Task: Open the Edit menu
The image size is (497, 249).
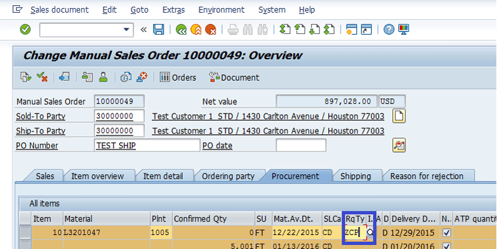Action: click(x=109, y=10)
